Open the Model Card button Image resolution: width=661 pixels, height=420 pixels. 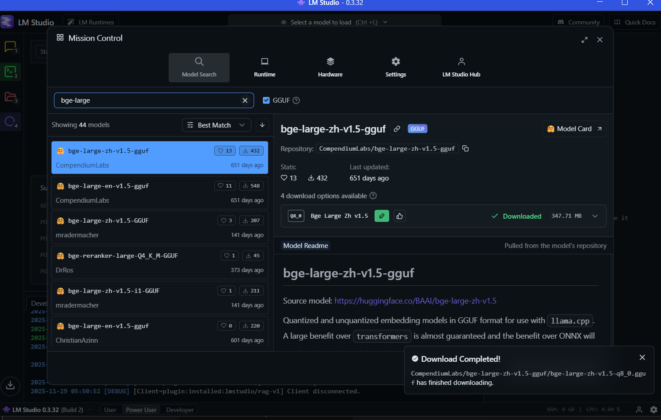point(574,129)
